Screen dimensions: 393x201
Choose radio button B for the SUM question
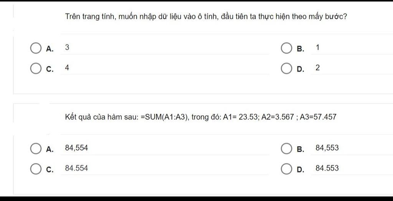coord(286,149)
